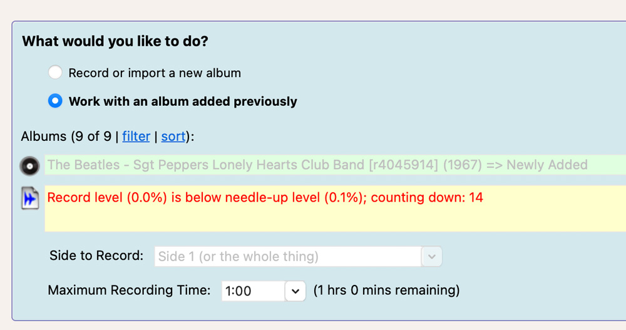Viewport: 626px width, 330px height.
Task: Open the album sort link
Action: click(x=173, y=136)
